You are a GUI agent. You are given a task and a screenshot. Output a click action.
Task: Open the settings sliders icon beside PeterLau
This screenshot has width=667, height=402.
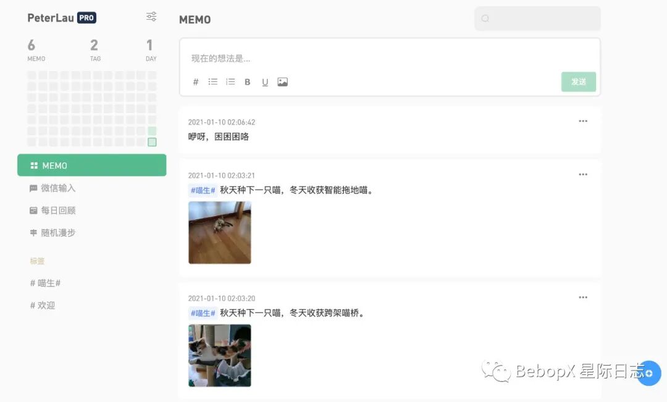pos(151,17)
